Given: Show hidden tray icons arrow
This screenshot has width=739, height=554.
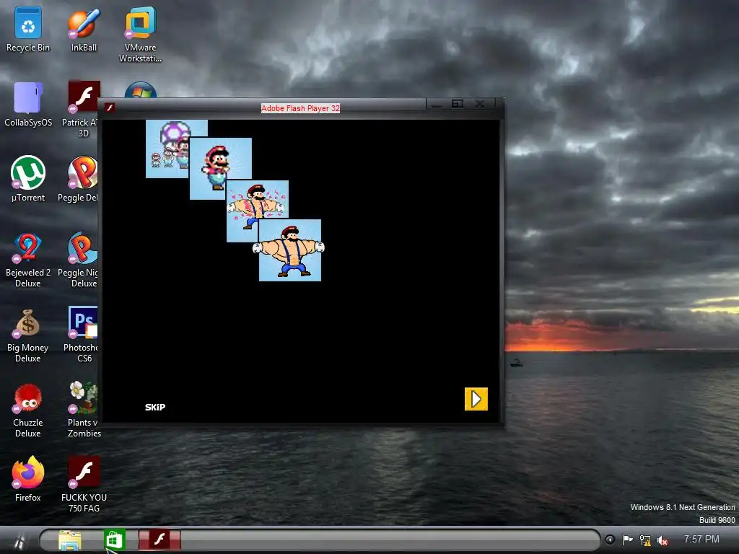Looking at the screenshot, I should (x=610, y=540).
